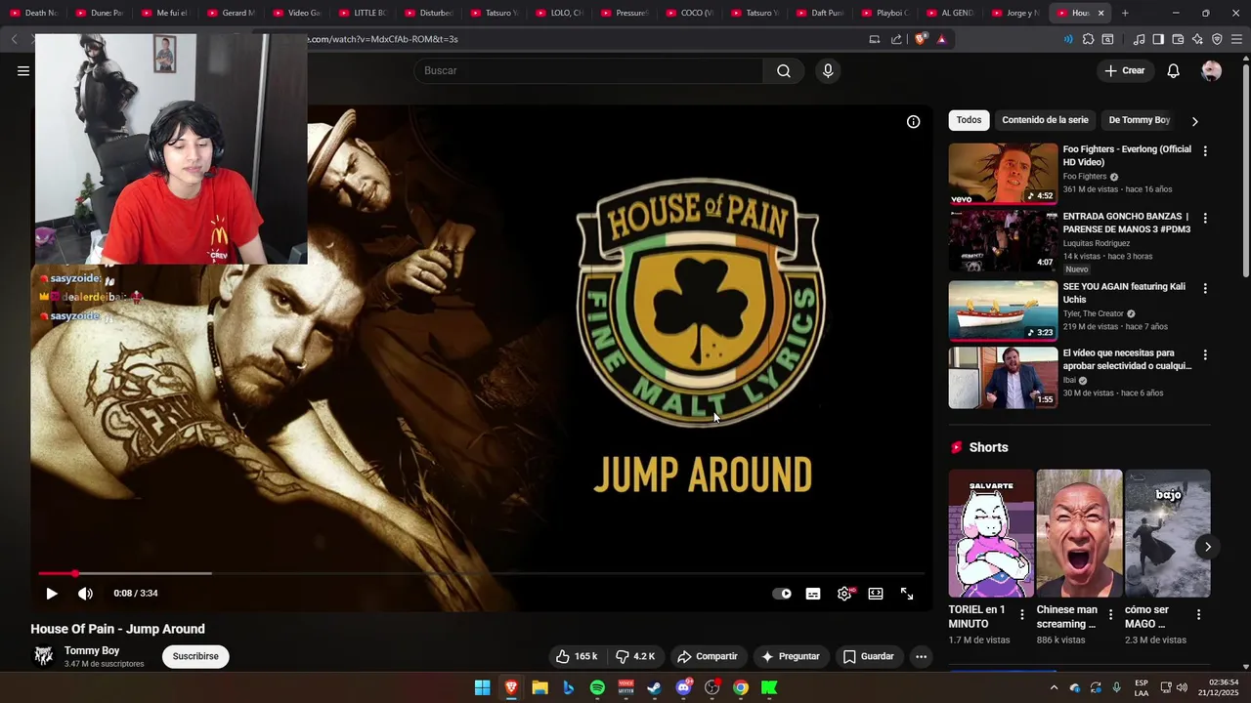The height and width of the screenshot is (703, 1251).
Task: Select the De Tommy Boy chip
Action: [1139, 120]
